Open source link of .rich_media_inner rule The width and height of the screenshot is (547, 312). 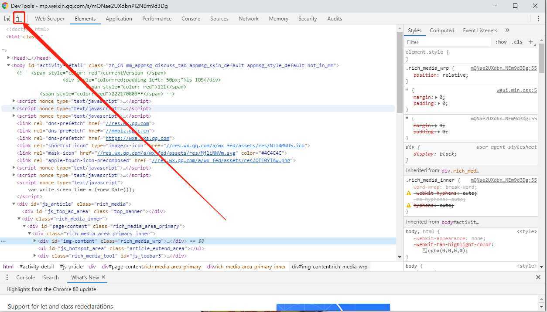click(504, 180)
